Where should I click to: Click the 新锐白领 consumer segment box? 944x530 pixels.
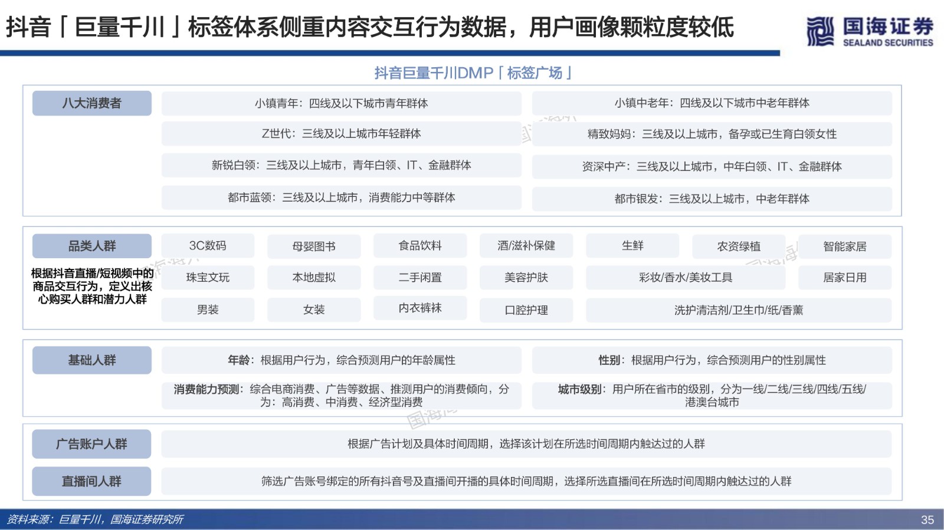[342, 165]
